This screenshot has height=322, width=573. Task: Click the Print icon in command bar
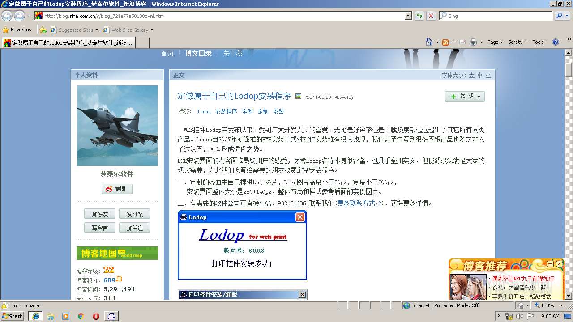(473, 42)
